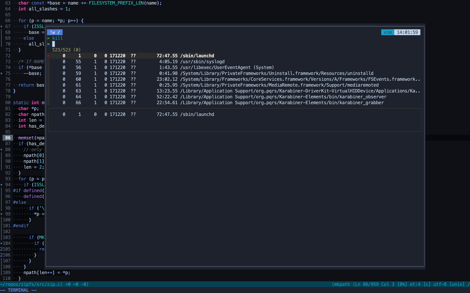The width and height of the screenshot is (470, 293).
Task: Click the '+0 ~0 -0' git diff status
Action: pyautogui.click(x=76, y=284)
